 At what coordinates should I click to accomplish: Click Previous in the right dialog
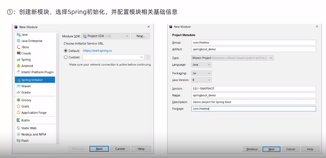252,149
